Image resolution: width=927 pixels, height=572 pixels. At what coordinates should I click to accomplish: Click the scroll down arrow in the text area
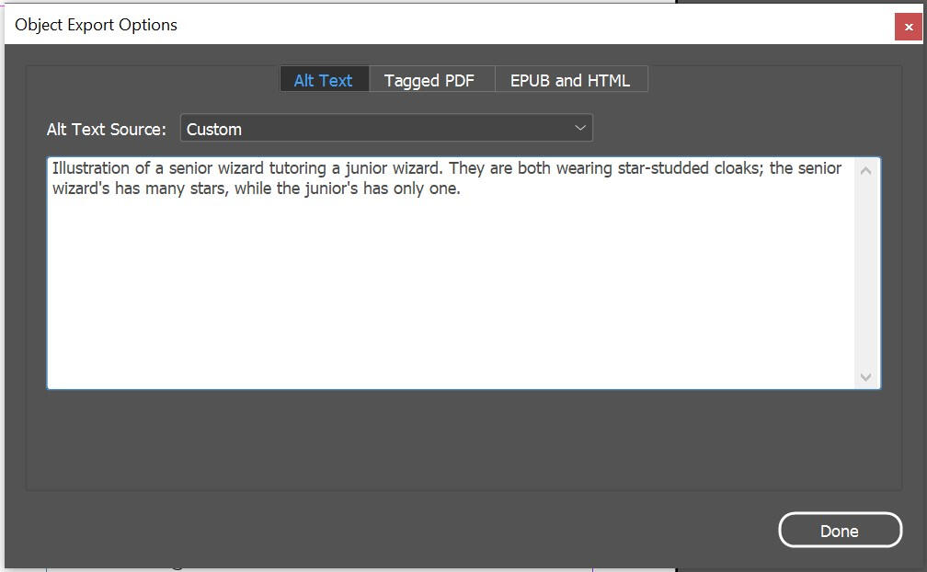click(x=864, y=376)
